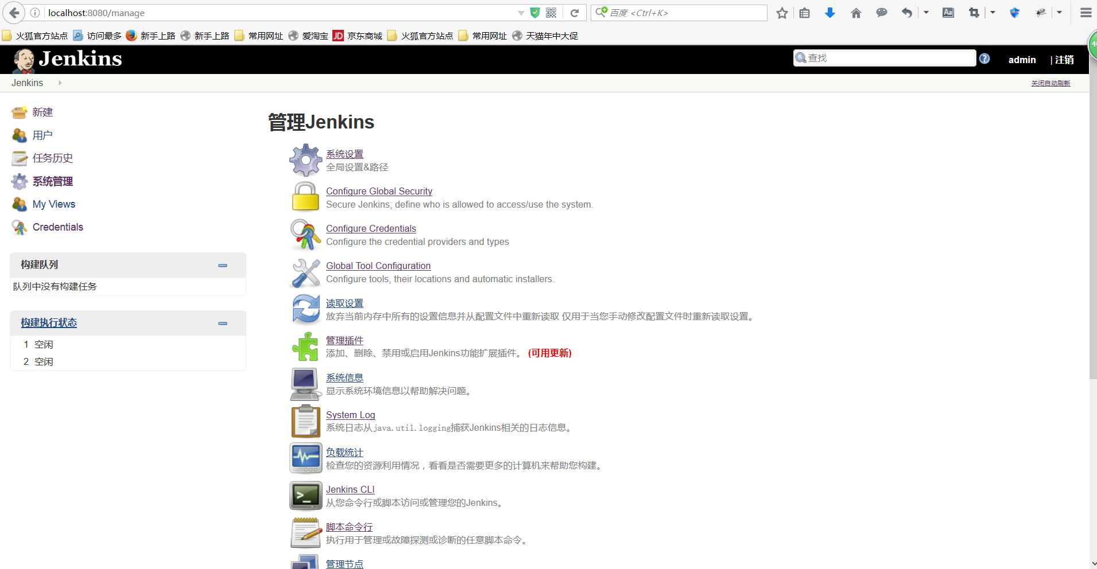Bookmark this page with the star icon
The image size is (1097, 569).
(781, 13)
